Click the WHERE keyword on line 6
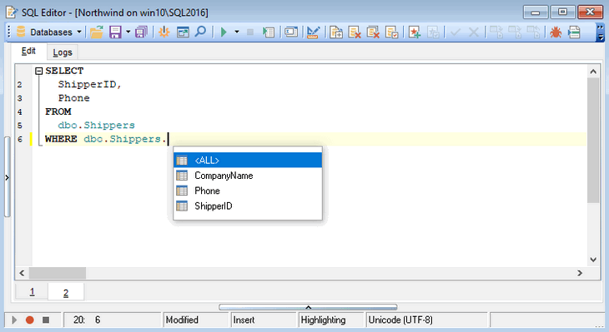This screenshot has width=609, height=332. tap(61, 139)
